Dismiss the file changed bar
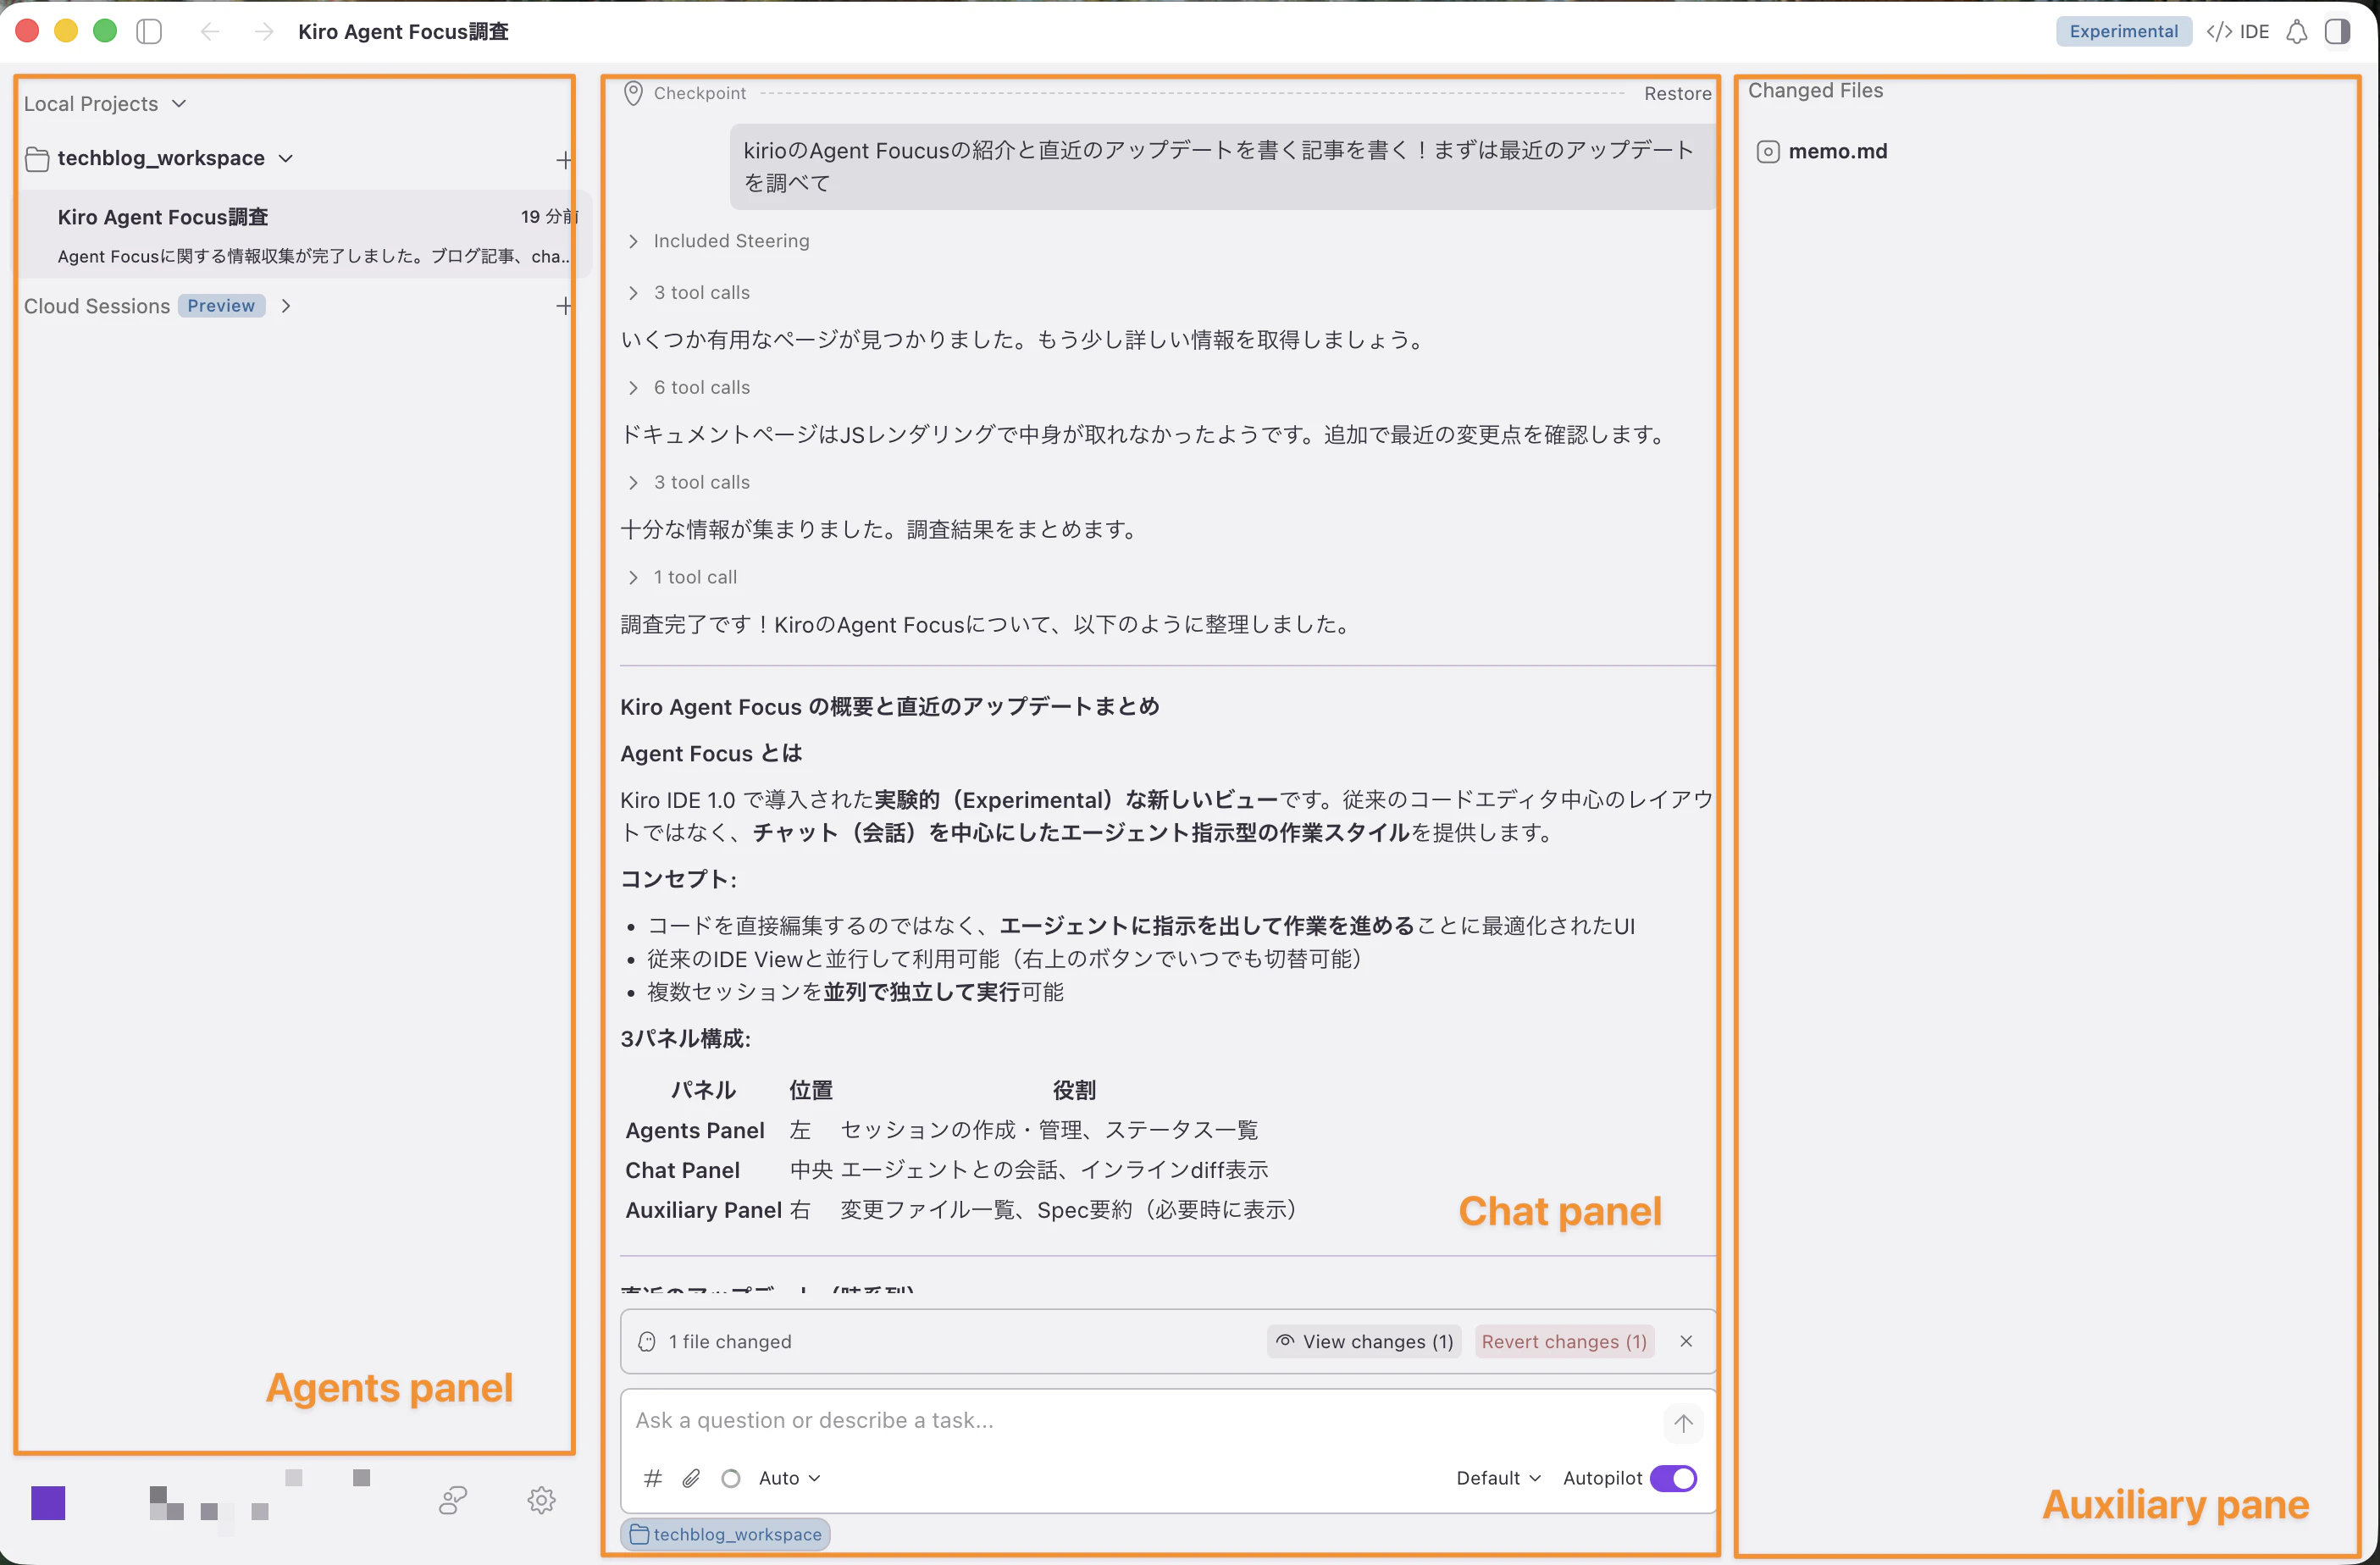The height and width of the screenshot is (1565, 2380). (1686, 1342)
